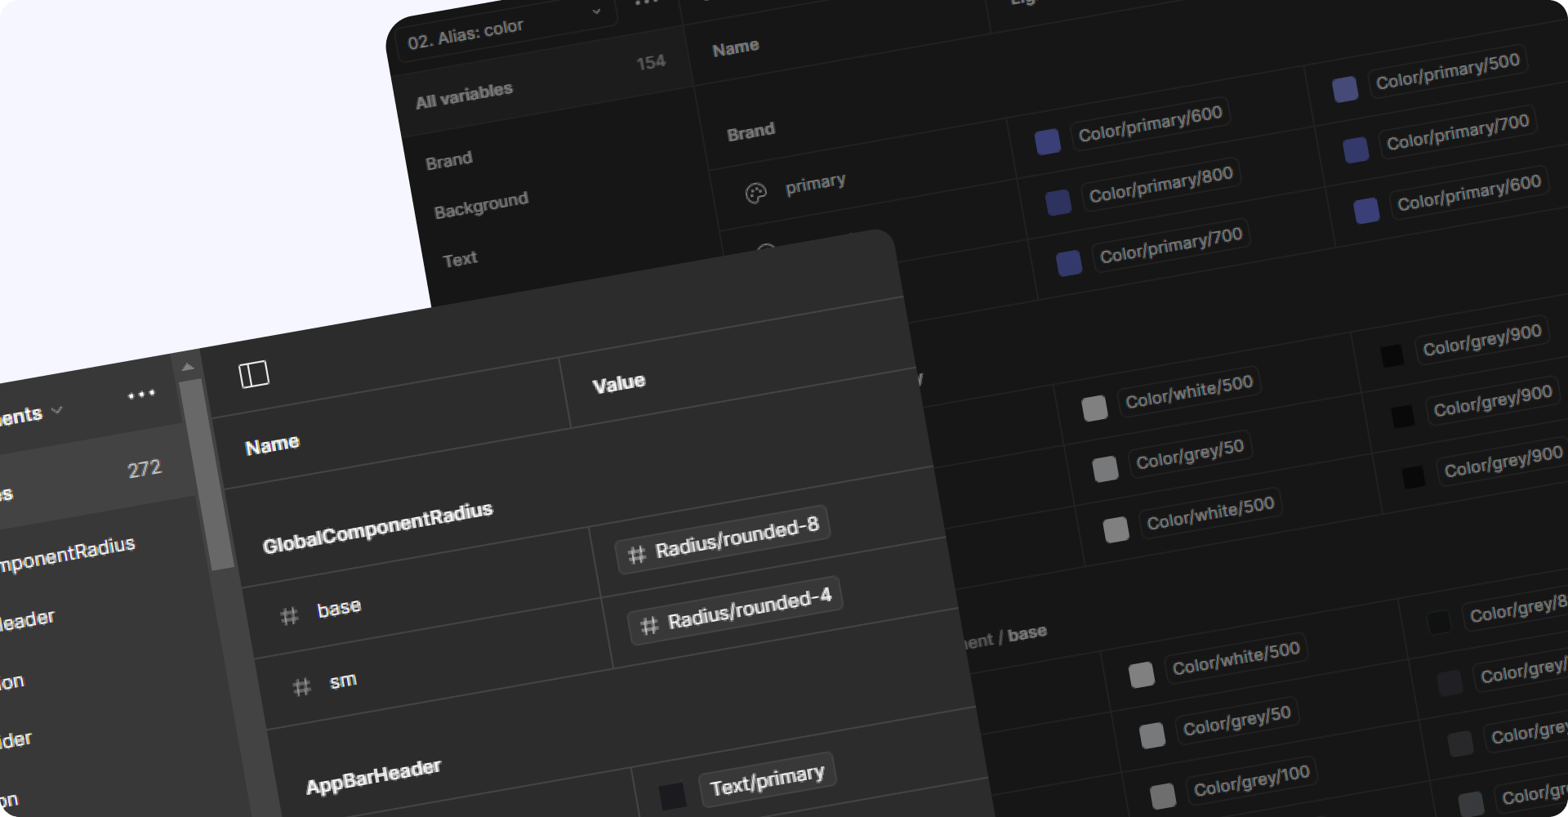
Task: Click the Color/primary/500 alias chip
Action: tap(1448, 71)
